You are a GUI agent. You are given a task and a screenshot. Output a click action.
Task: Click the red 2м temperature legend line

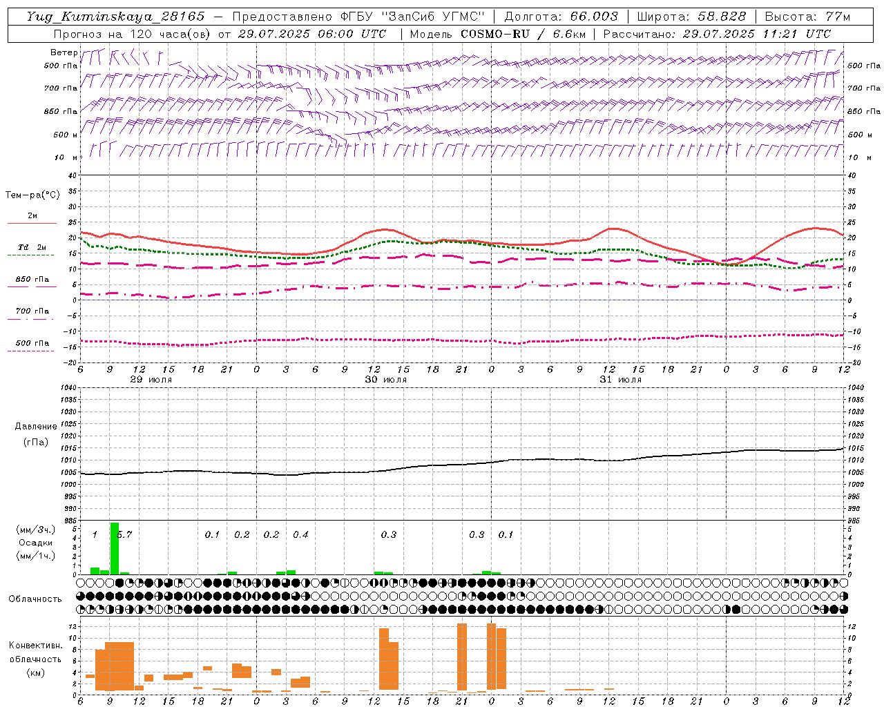click(32, 224)
